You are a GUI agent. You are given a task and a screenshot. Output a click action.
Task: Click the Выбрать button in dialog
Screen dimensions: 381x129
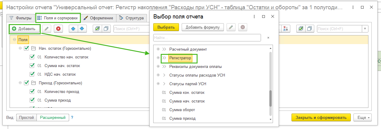(166, 27)
